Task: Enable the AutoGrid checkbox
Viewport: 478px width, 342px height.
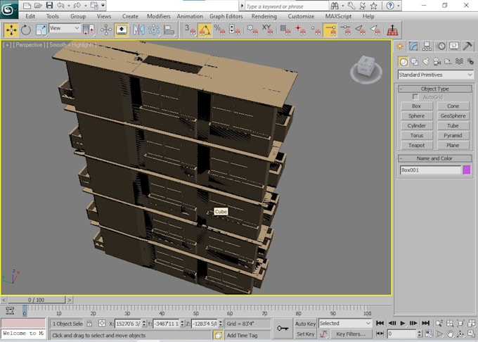Action: [x=415, y=97]
